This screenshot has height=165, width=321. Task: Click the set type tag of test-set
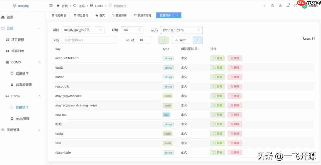pyautogui.click(x=166, y=115)
